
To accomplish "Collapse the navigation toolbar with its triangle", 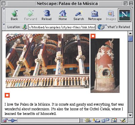I will pyautogui.click(x=4, y=9).
